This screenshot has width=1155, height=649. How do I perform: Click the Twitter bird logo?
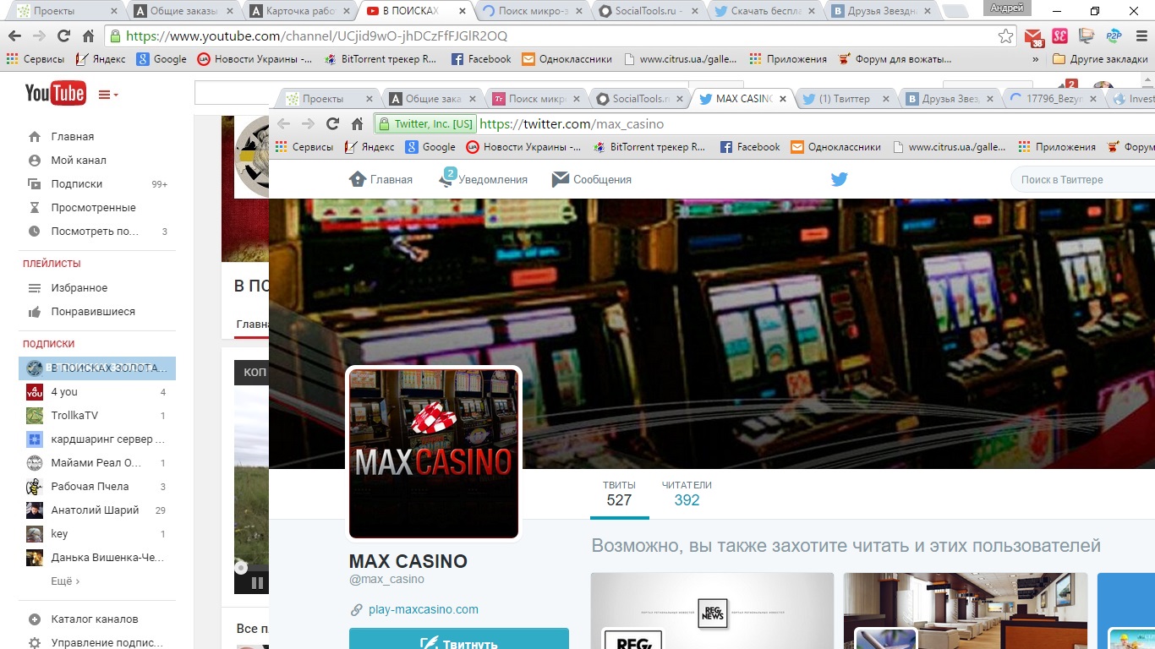(x=839, y=179)
